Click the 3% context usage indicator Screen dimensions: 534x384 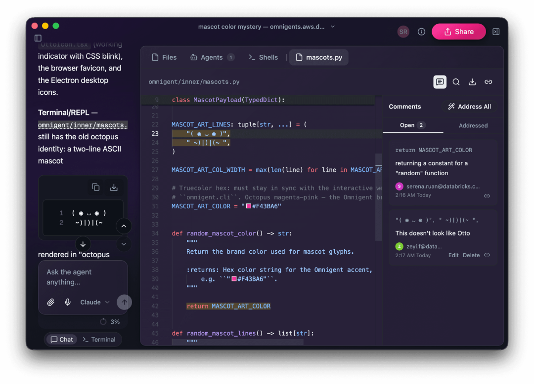(x=110, y=322)
